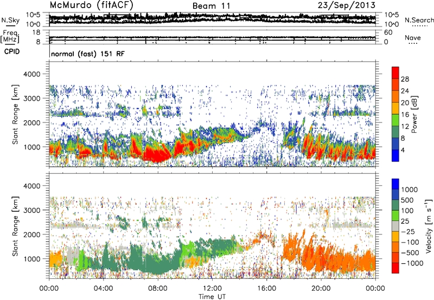Click the -1000 value on velocity colorbar

412,263
